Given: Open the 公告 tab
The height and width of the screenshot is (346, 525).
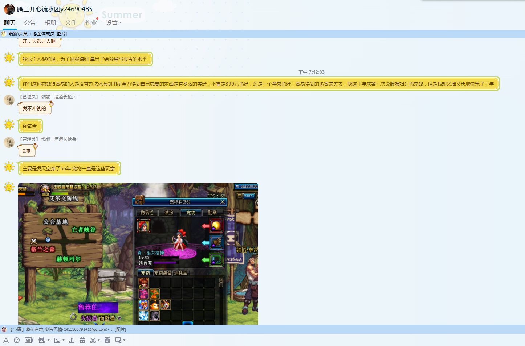Looking at the screenshot, I should 30,22.
